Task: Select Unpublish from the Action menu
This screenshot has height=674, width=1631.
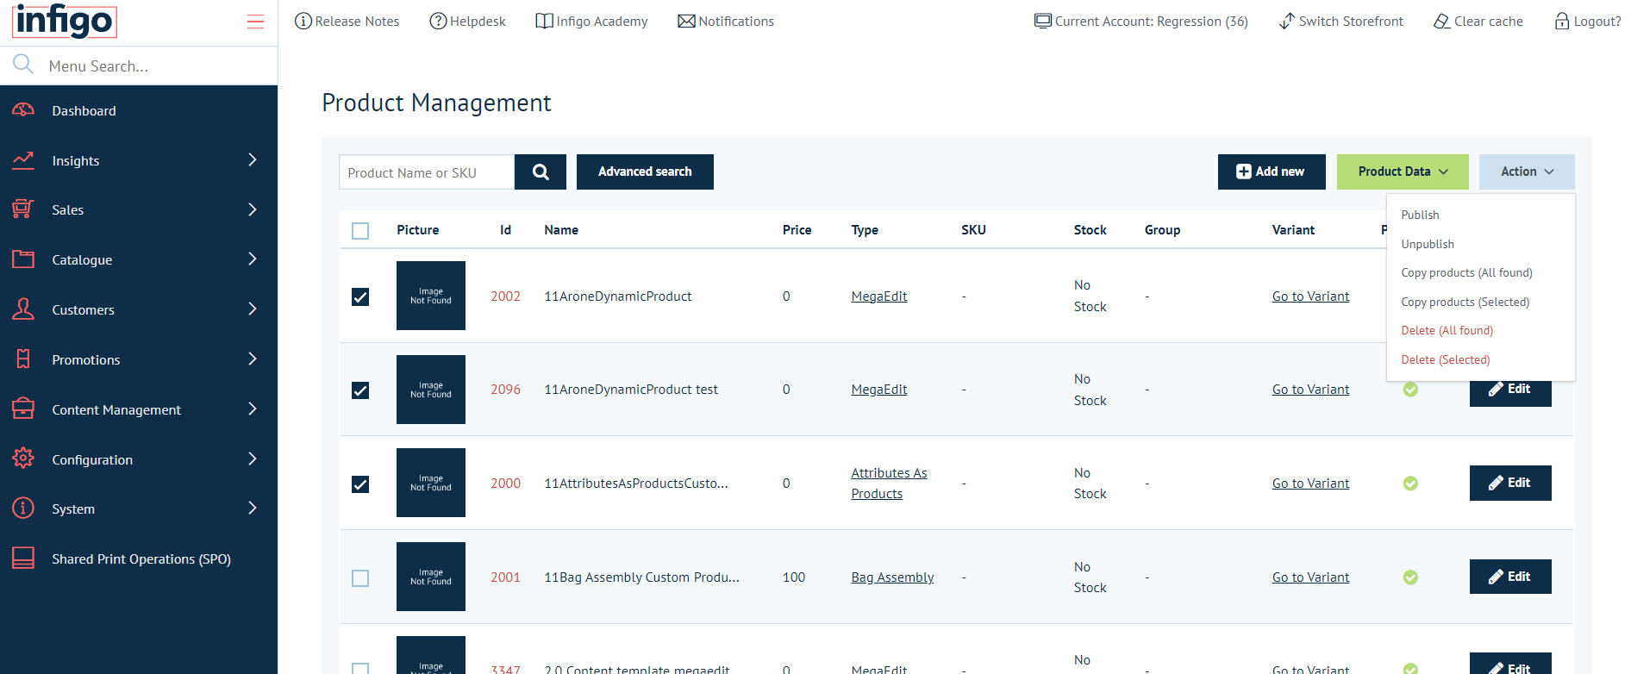Action: pos(1428,244)
